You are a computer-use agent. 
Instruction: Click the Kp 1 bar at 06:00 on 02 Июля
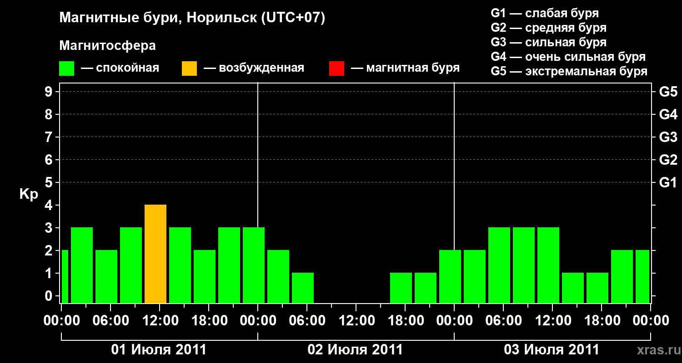[303, 288]
